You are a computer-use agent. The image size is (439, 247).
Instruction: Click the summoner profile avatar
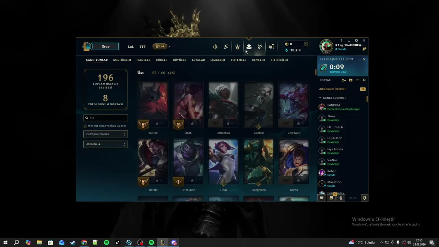326,46
